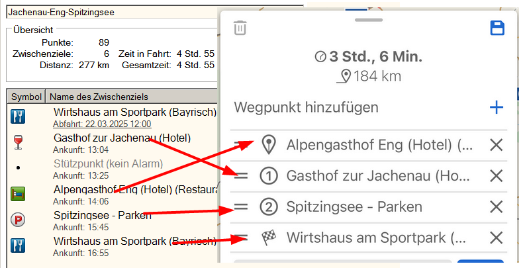Click the trash delete route icon
The width and height of the screenshot is (525, 268).
240,28
